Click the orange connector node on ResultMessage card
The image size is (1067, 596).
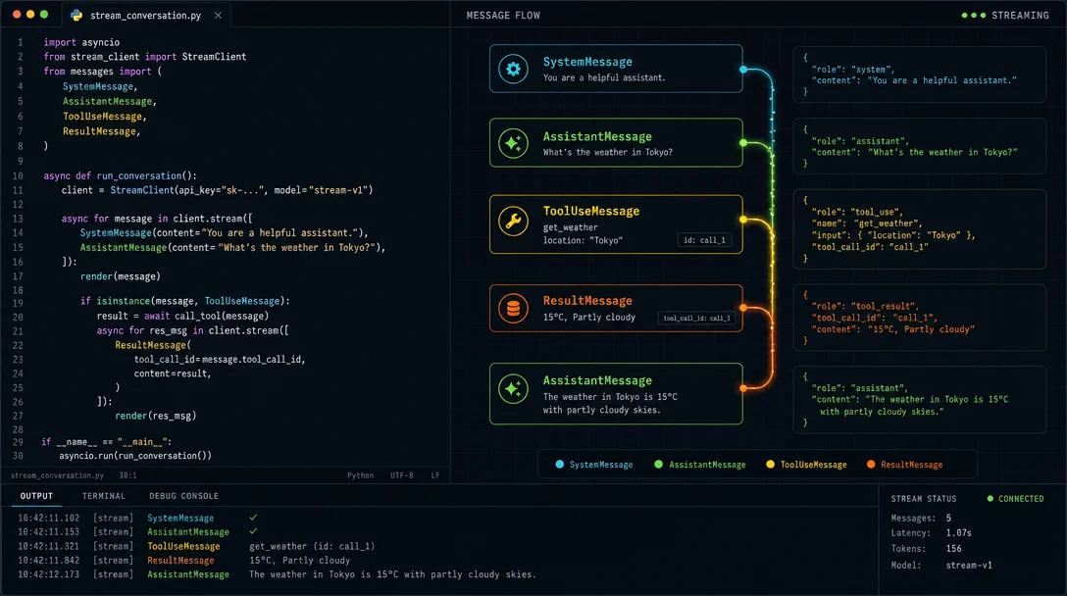pyautogui.click(x=743, y=308)
